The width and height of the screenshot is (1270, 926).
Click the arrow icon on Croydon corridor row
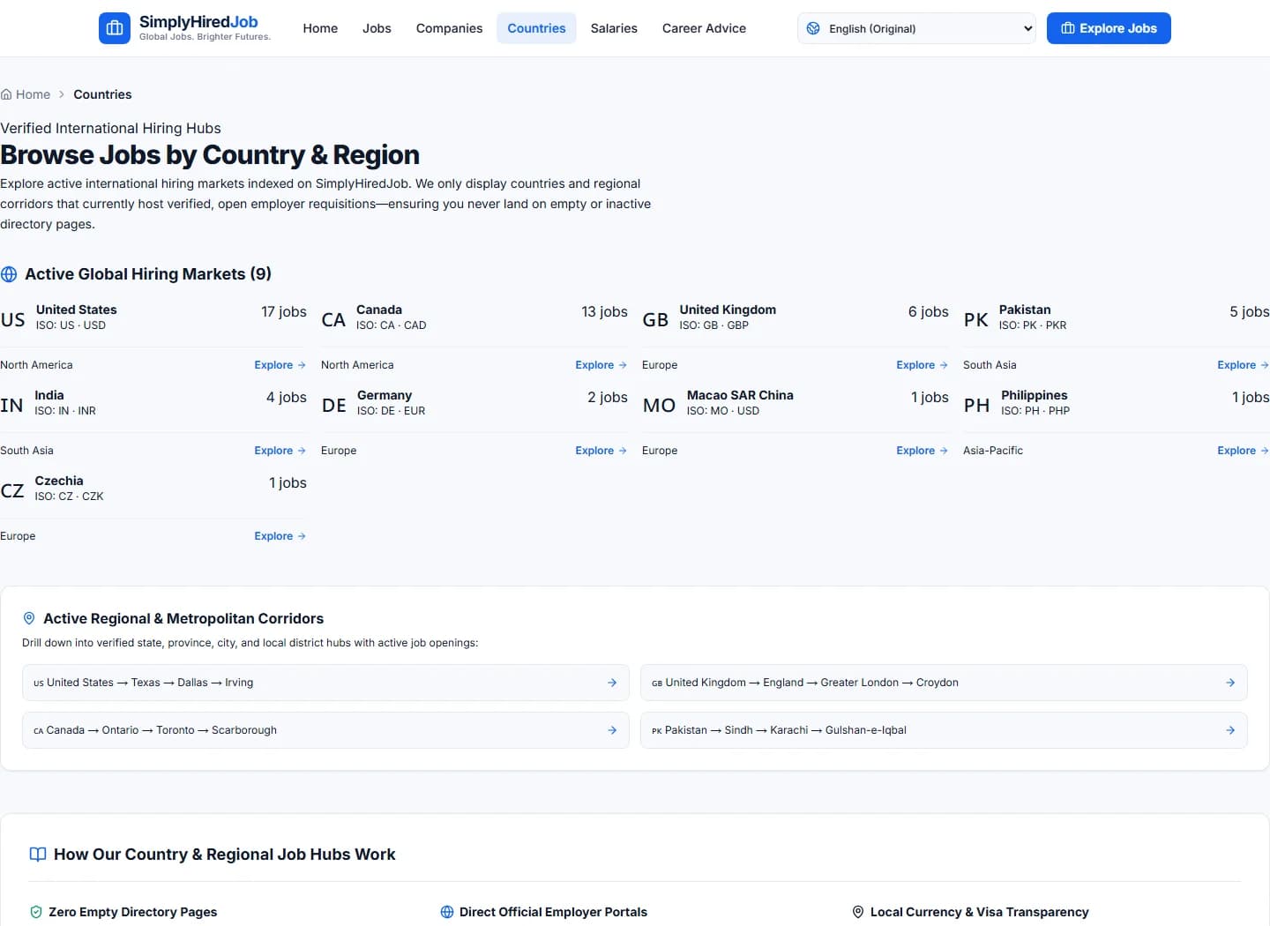pos(1230,683)
